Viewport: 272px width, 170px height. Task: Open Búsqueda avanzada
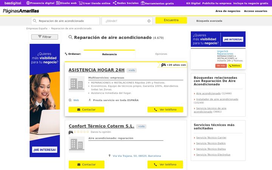[x=209, y=21]
